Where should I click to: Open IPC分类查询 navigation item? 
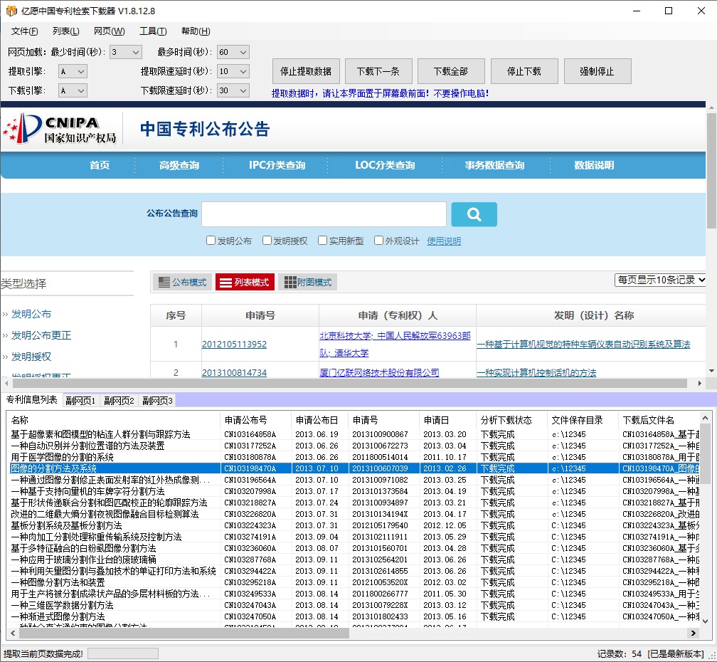(277, 165)
